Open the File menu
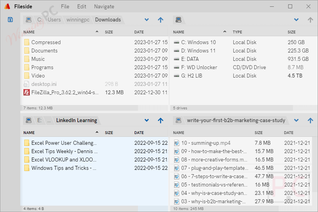 point(65,6)
